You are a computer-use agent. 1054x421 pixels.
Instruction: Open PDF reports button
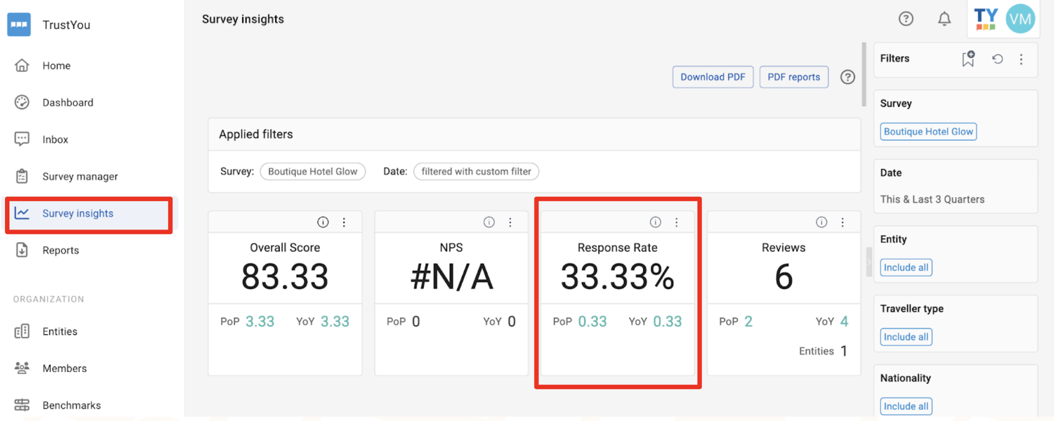coord(794,77)
